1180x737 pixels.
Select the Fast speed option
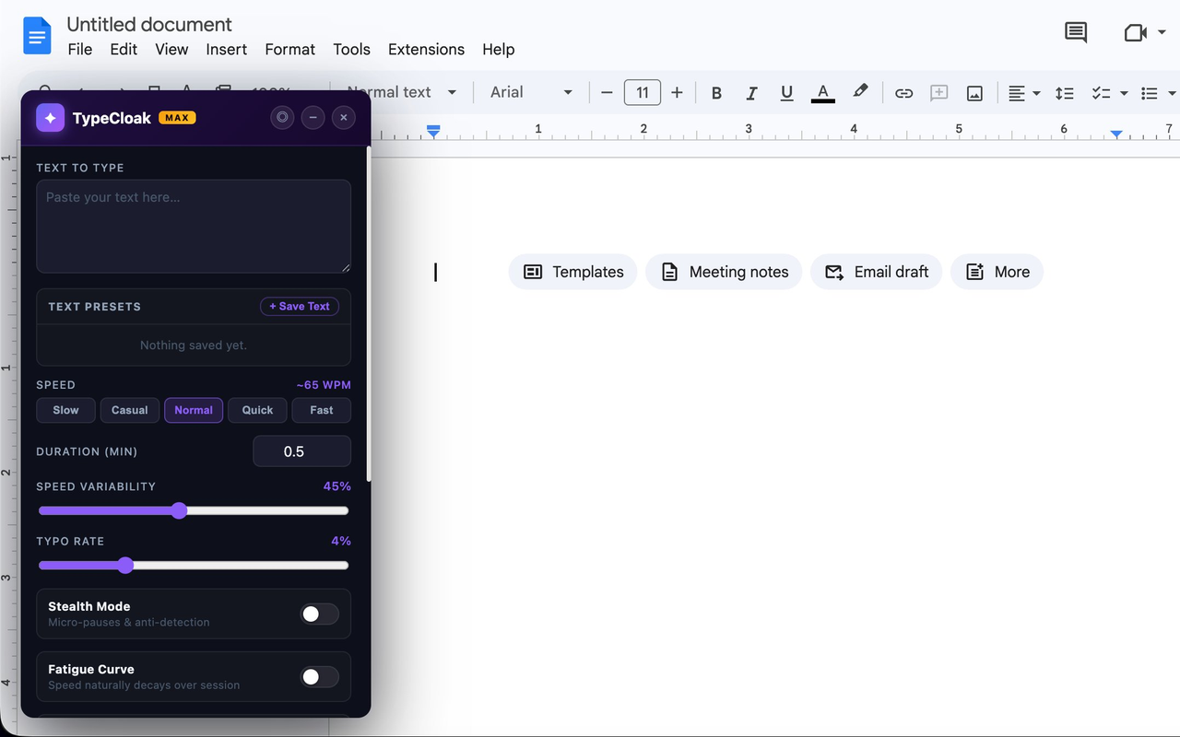click(322, 410)
